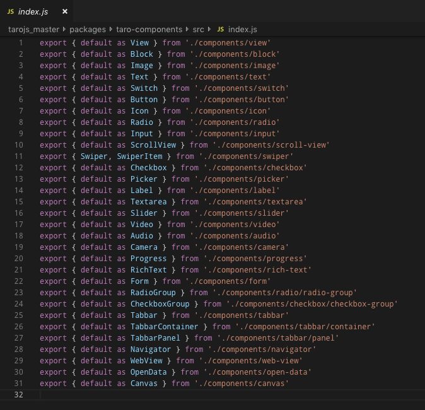
Task: Click the ScrollView export name
Action: tap(153, 145)
